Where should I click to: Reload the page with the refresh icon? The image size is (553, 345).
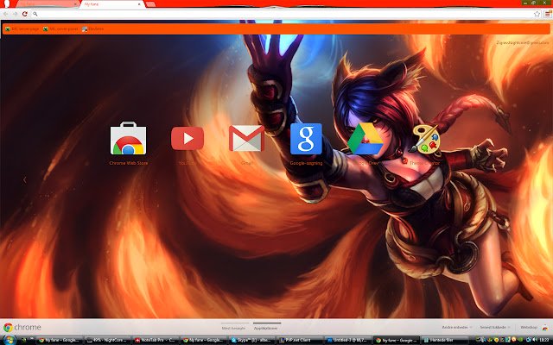point(25,14)
